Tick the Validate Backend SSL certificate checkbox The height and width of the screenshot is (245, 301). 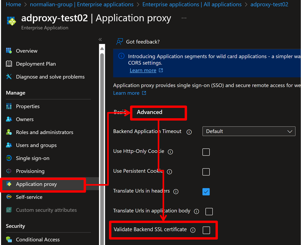(206, 230)
